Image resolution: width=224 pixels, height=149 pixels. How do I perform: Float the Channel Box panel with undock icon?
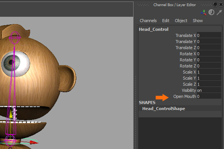(215, 5)
